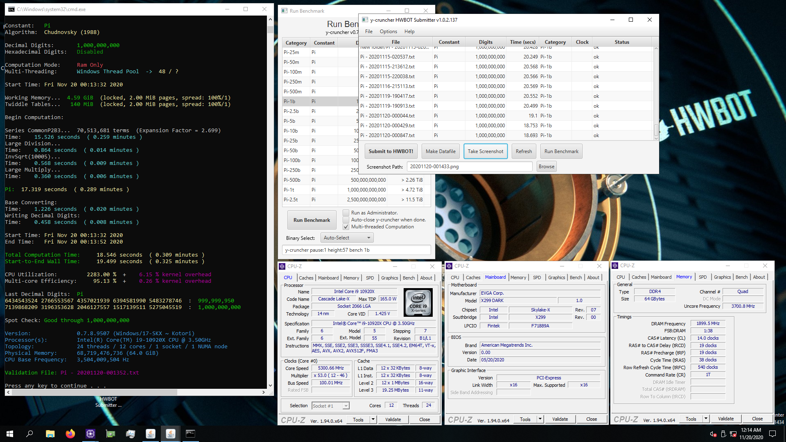Enable Run as Administrator checkbox

pos(346,213)
